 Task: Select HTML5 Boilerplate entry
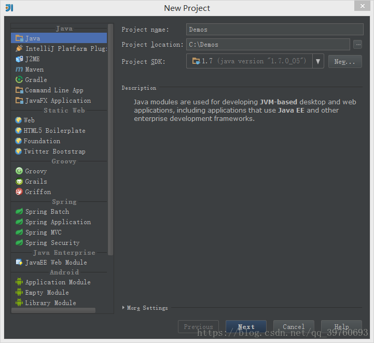pyautogui.click(x=59, y=130)
